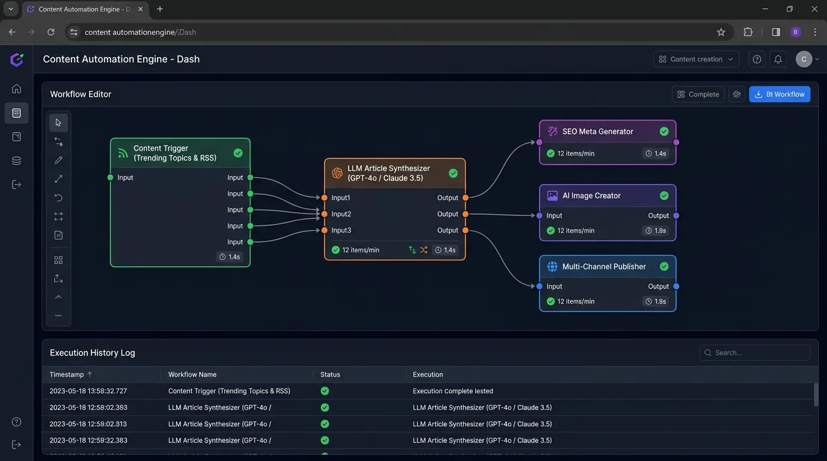This screenshot has width=827, height=461.
Task: Select the pointer tool in the editor toolbar
Action: (x=58, y=122)
